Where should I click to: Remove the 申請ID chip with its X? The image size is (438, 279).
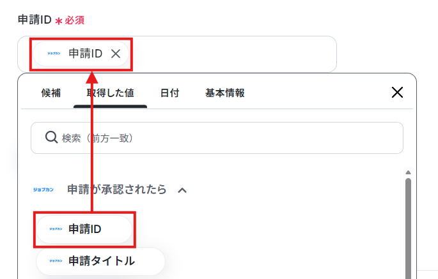[116, 54]
